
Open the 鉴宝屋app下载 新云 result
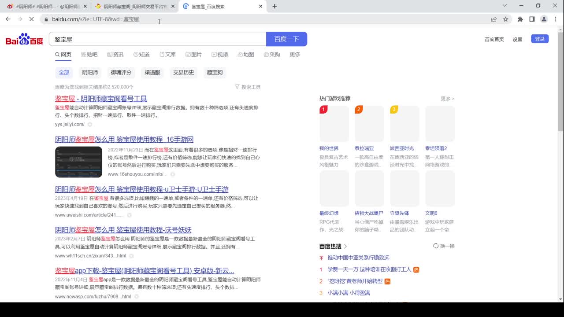(x=145, y=271)
